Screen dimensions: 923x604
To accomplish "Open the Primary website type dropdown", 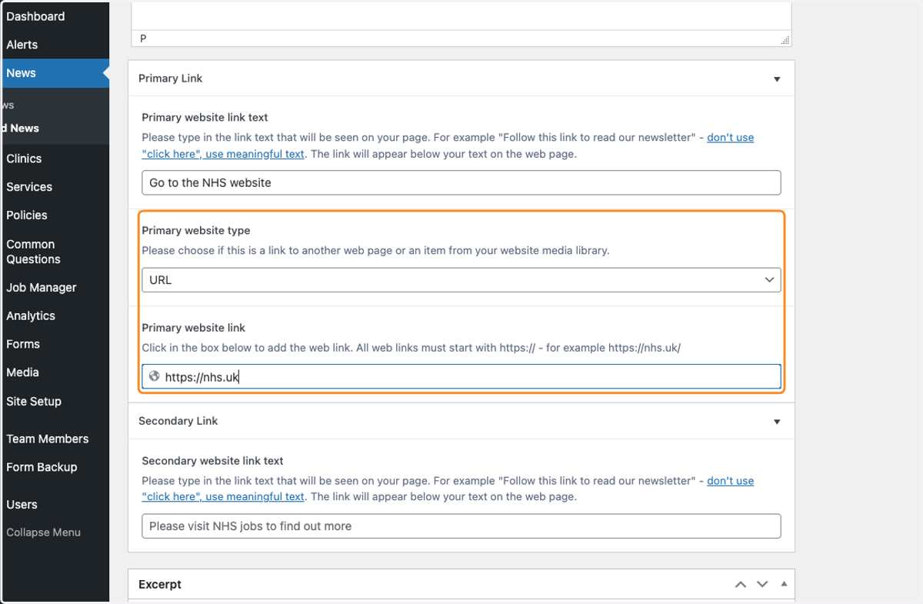I will pyautogui.click(x=461, y=280).
